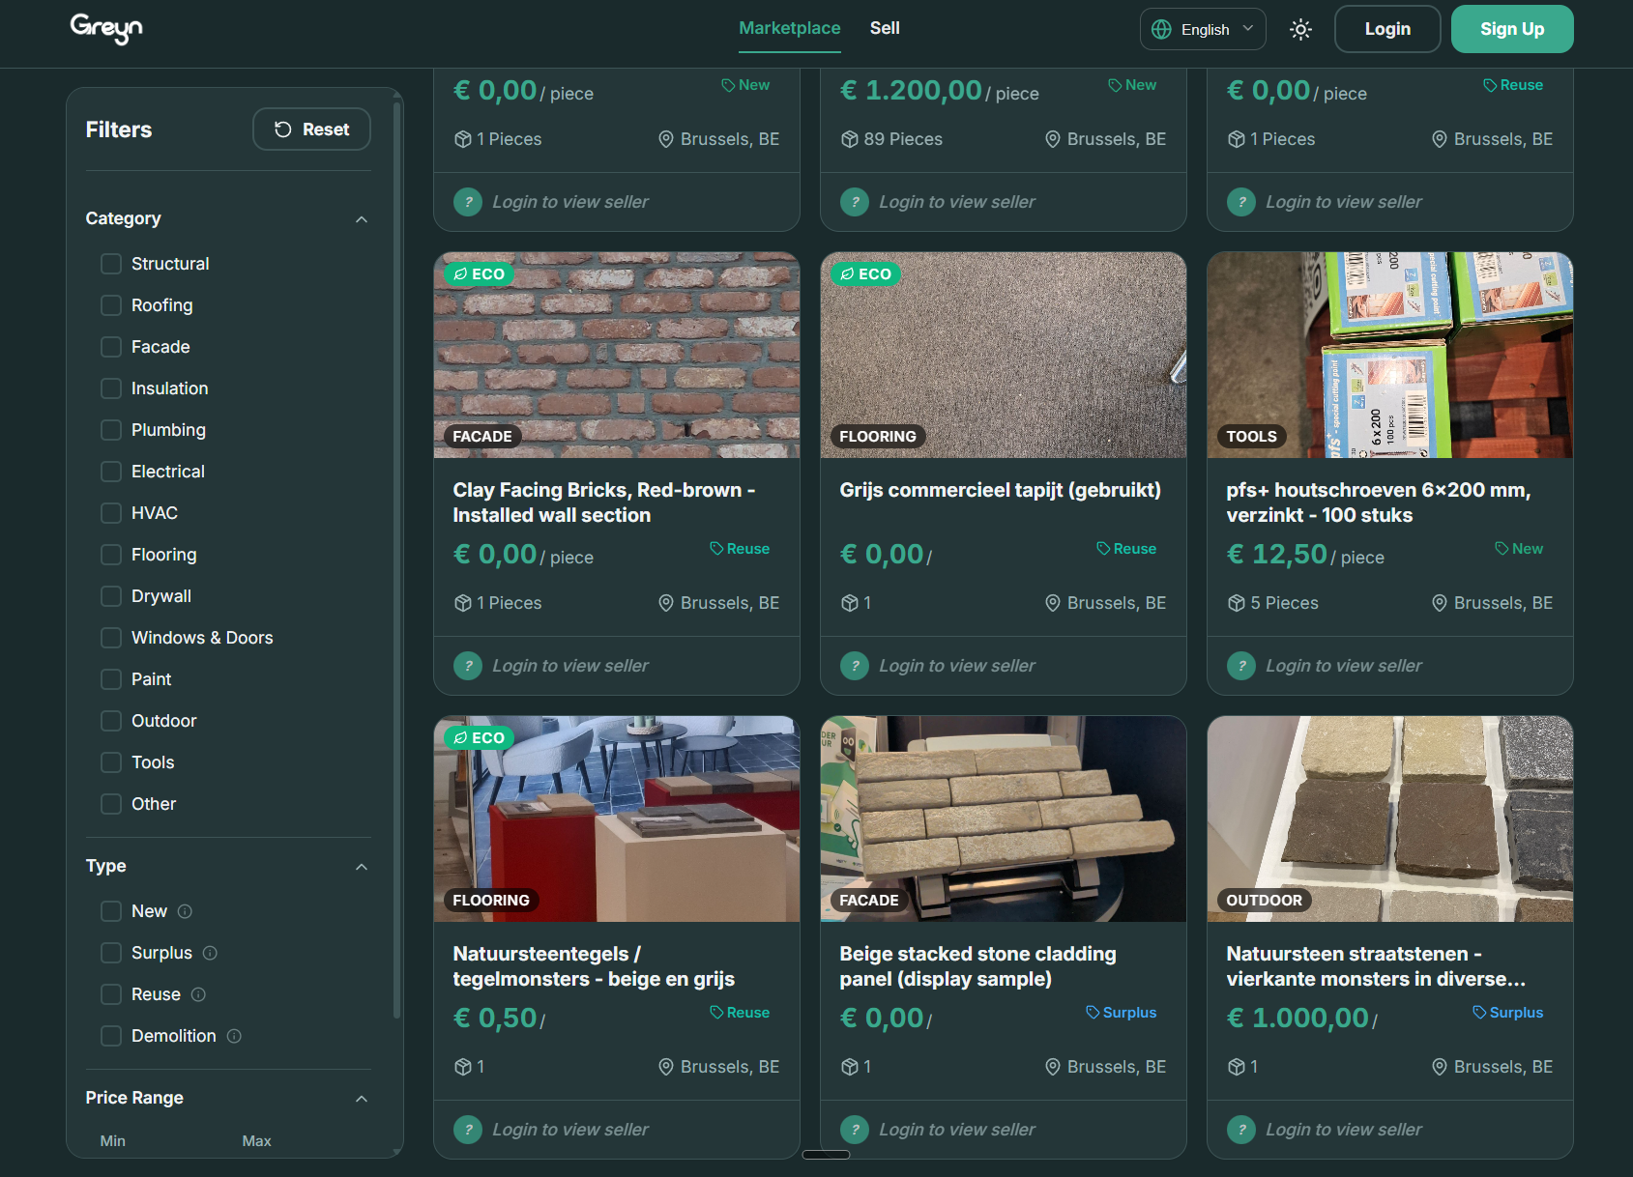The width and height of the screenshot is (1633, 1177).
Task: Click Login to view seller on tapijt card
Action: (956, 666)
